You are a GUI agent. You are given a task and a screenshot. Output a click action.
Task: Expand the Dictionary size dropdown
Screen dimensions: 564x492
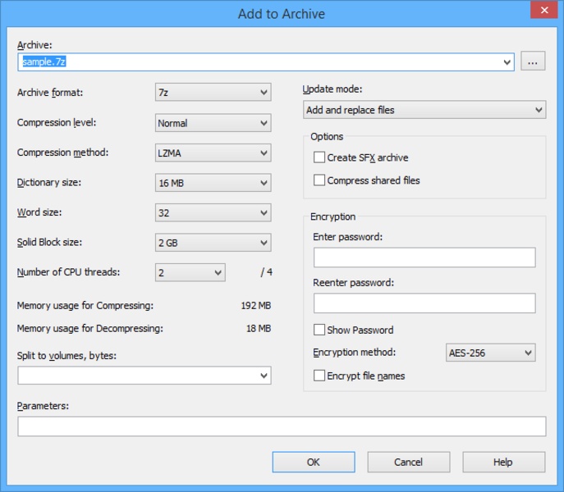pos(213,183)
